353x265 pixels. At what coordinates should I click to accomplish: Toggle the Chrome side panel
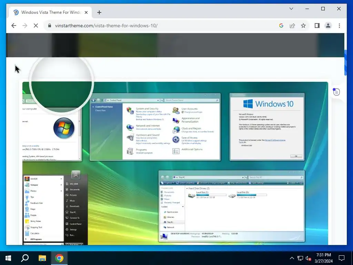click(317, 26)
